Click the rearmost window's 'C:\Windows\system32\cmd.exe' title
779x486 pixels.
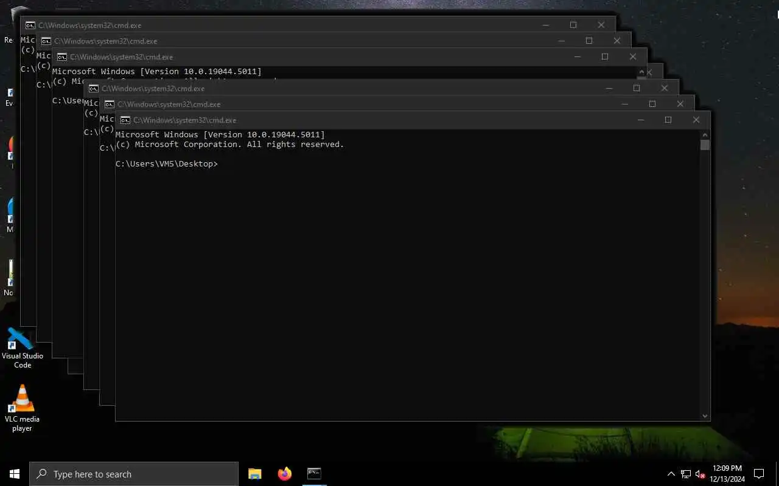point(89,26)
